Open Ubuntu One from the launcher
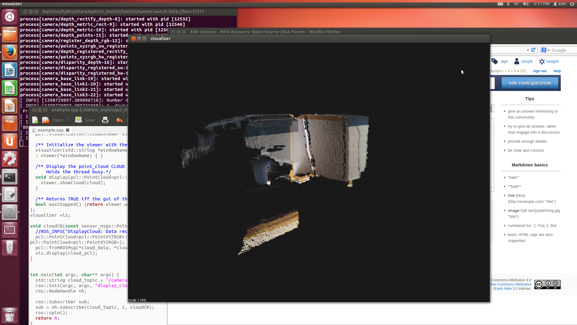The image size is (577, 325). 10,141
